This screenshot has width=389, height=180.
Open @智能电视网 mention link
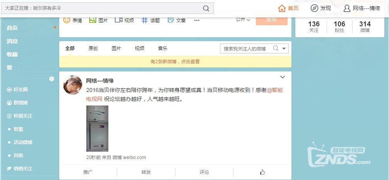[x=275, y=90]
